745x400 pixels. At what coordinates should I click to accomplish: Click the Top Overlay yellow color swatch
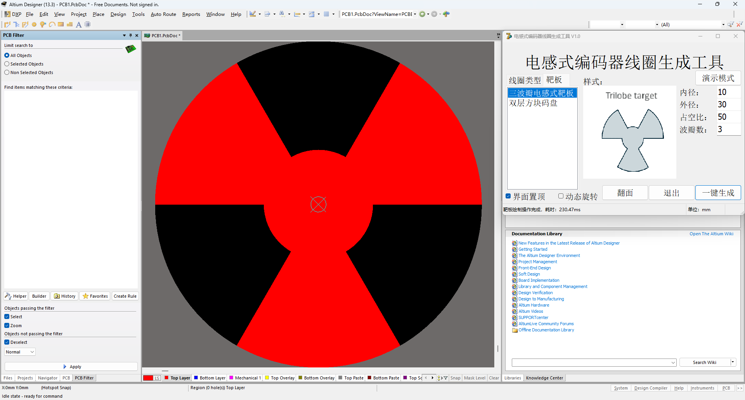tap(267, 378)
